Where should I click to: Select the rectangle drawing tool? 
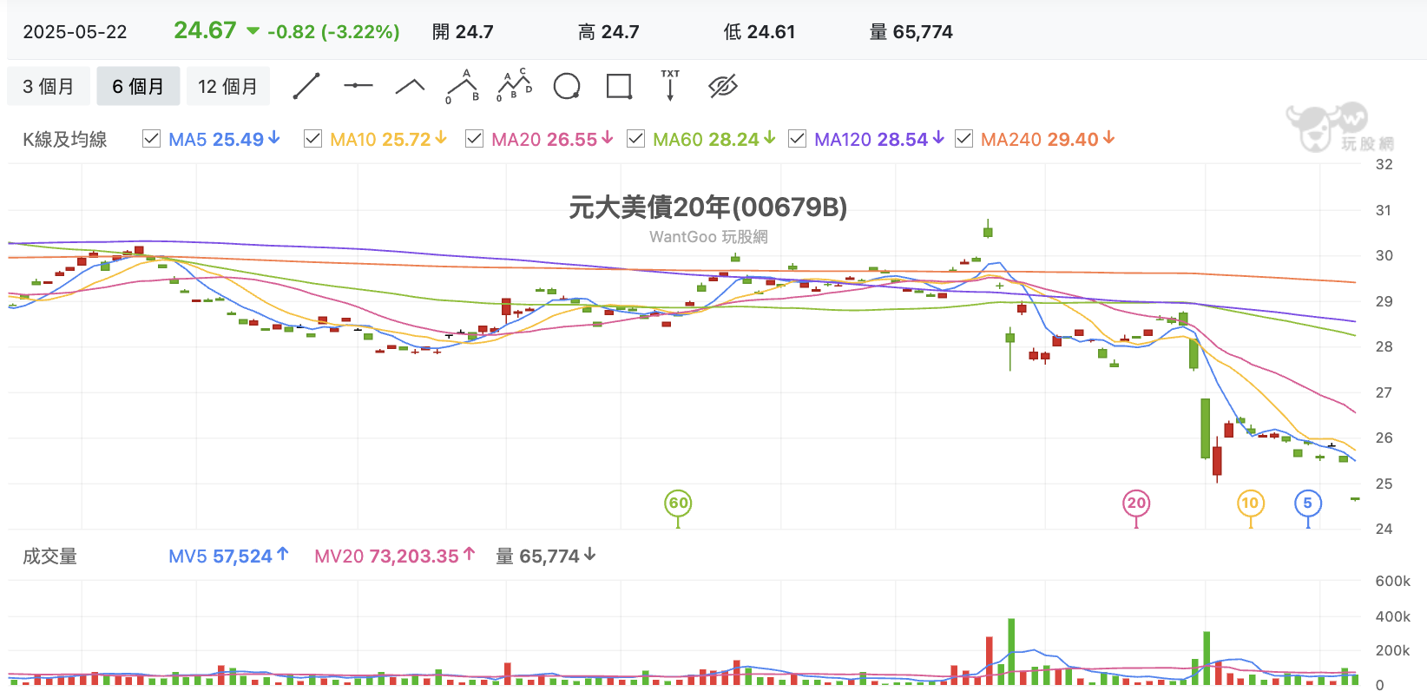pyautogui.click(x=619, y=86)
